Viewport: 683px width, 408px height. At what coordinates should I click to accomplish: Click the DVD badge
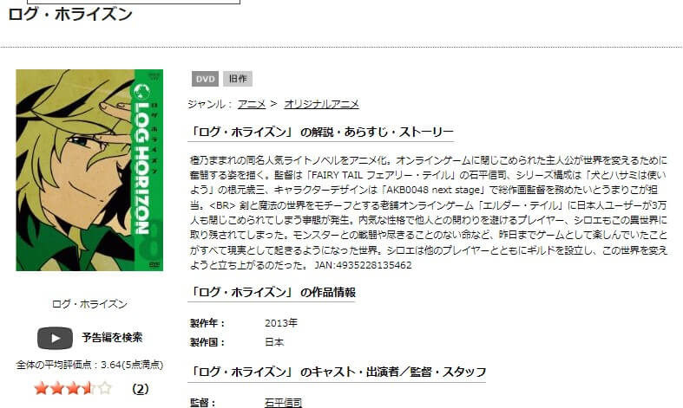pyautogui.click(x=205, y=79)
